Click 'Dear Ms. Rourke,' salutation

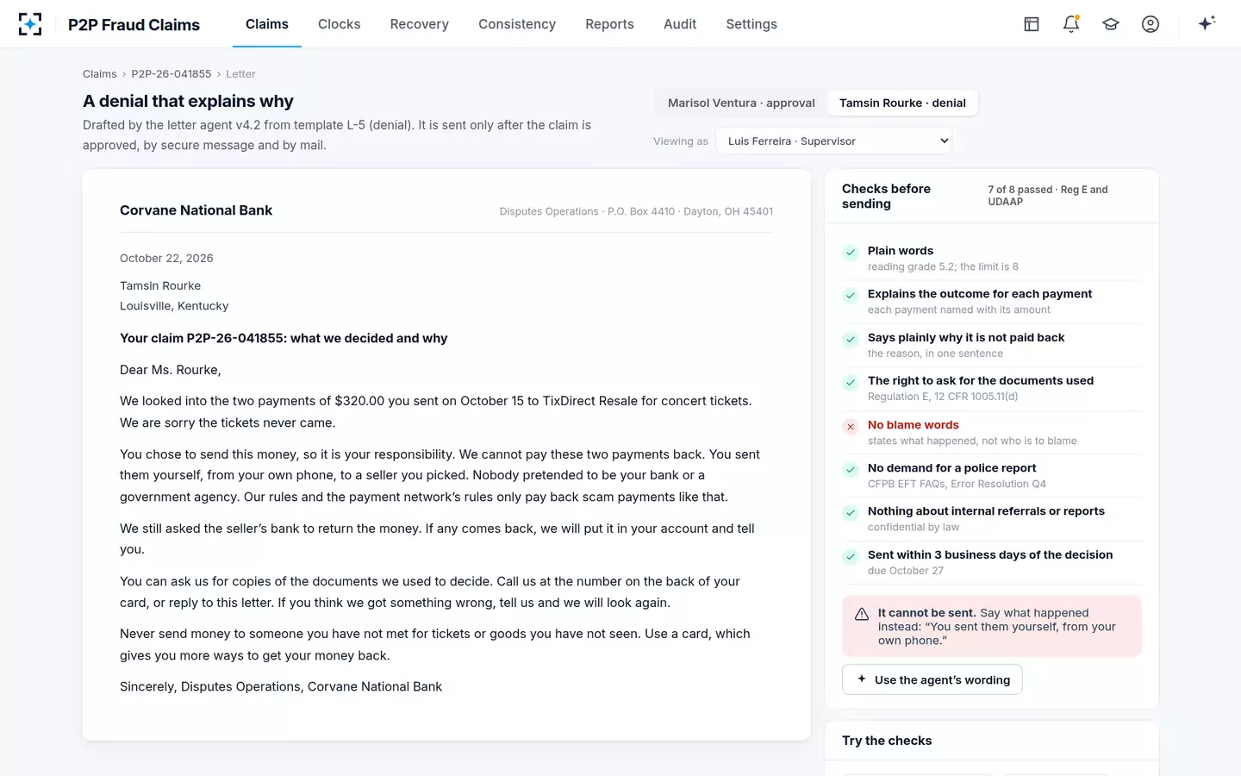pyautogui.click(x=171, y=370)
